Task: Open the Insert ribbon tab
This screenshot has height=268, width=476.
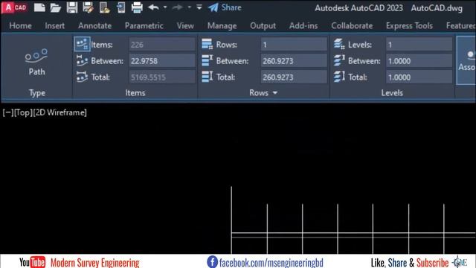Action: pyautogui.click(x=54, y=26)
